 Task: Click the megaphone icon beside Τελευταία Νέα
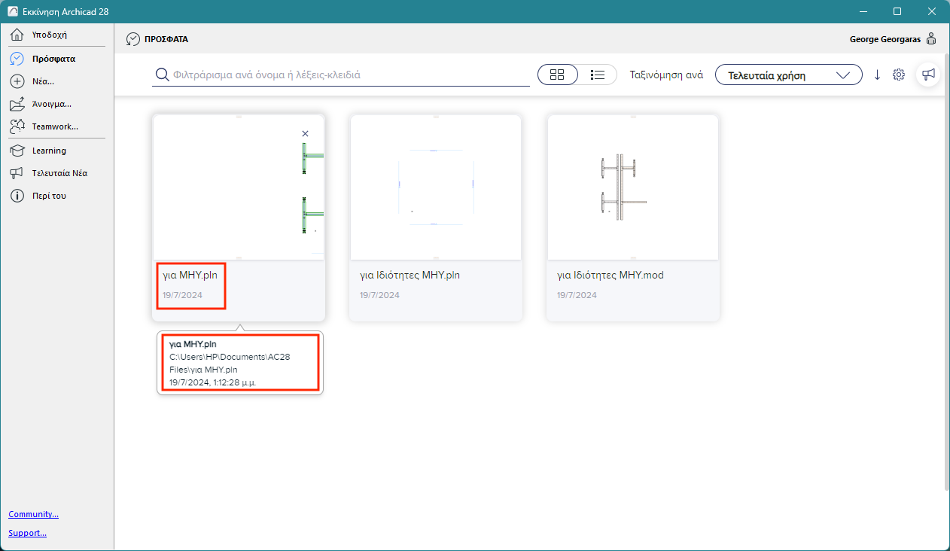pyautogui.click(x=17, y=173)
